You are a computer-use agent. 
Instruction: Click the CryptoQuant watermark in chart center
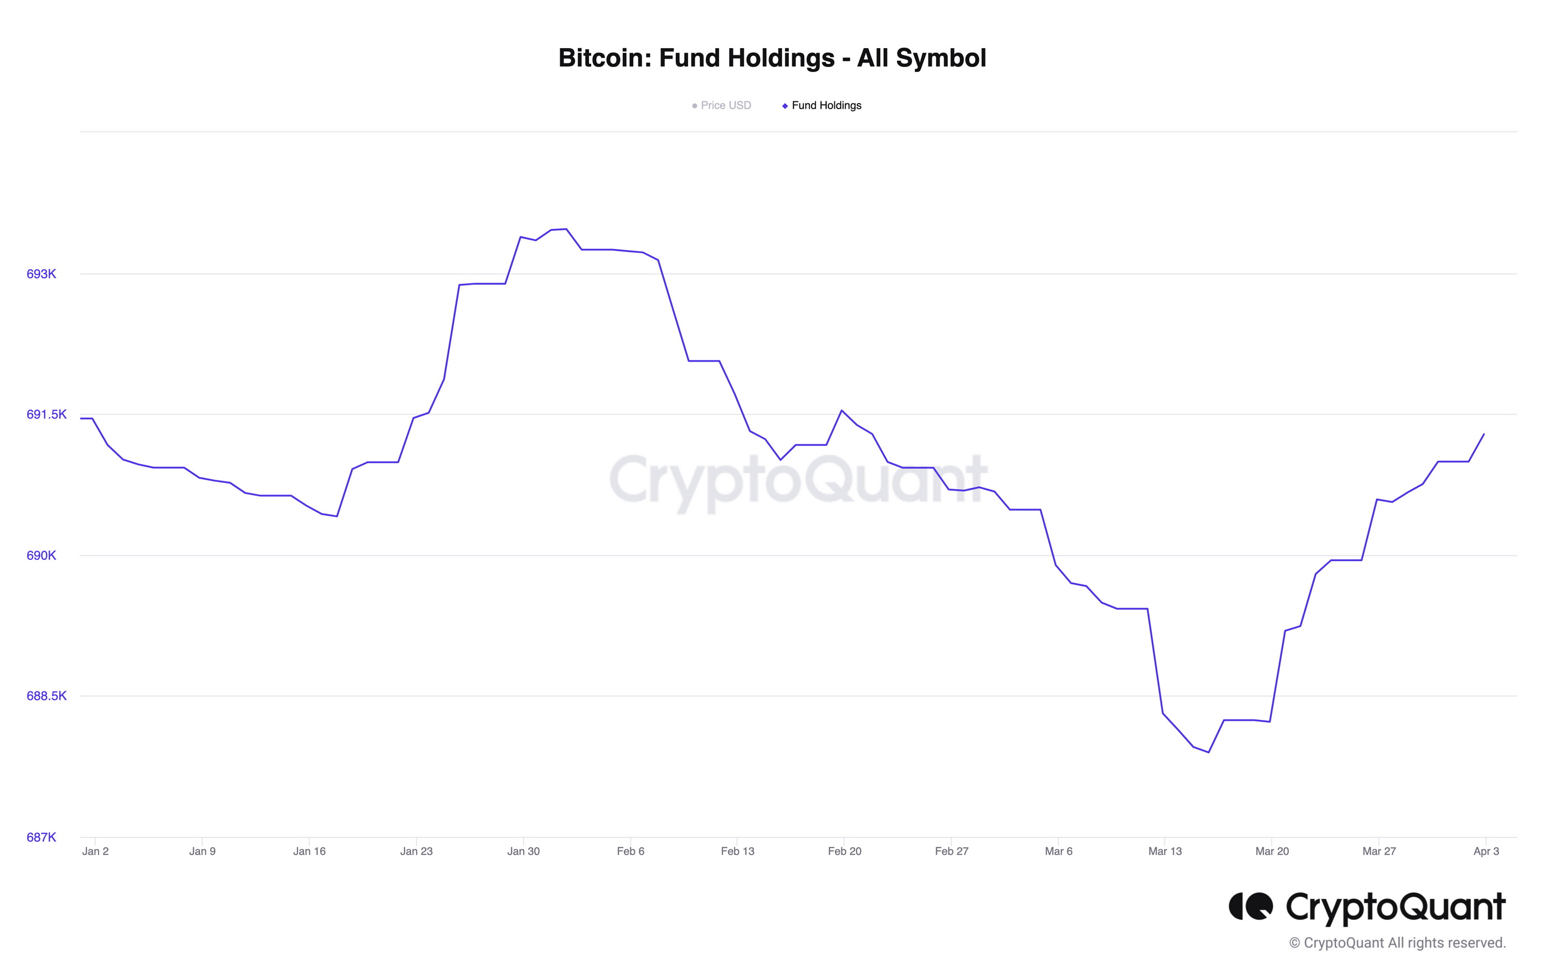click(798, 479)
